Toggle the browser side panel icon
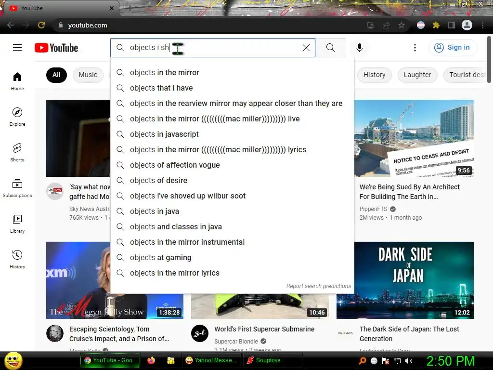 pyautogui.click(x=452, y=25)
